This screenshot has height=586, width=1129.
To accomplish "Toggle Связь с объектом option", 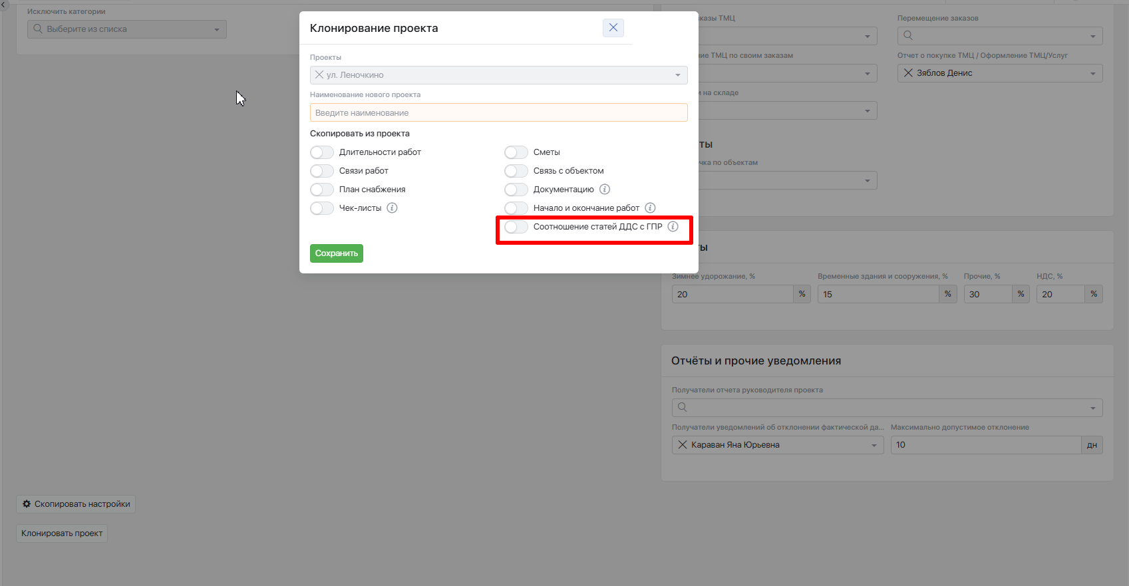I will [516, 171].
